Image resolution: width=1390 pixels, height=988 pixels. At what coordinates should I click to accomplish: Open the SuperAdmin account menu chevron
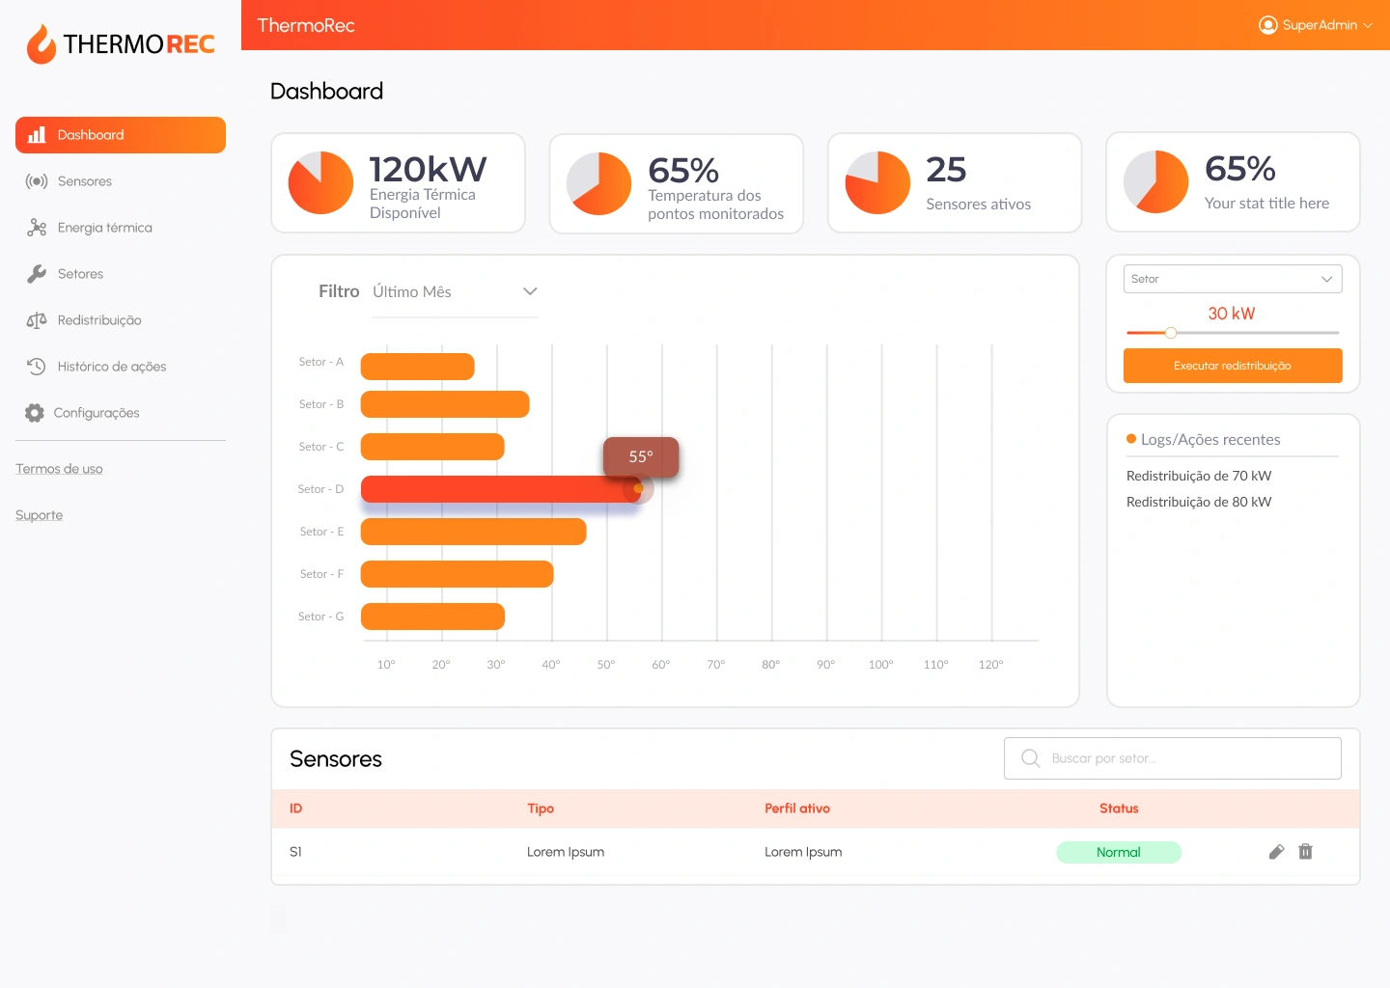point(1368,26)
